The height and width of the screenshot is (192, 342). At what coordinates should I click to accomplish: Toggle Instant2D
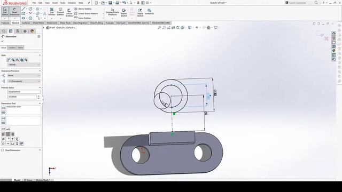click(150, 12)
